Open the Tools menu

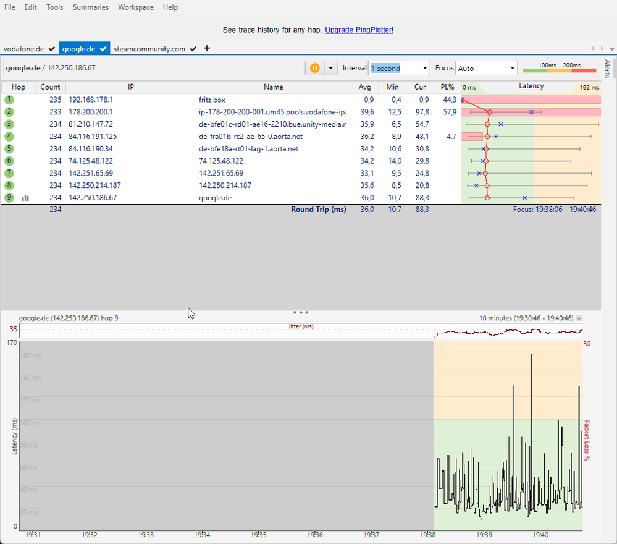pos(55,7)
